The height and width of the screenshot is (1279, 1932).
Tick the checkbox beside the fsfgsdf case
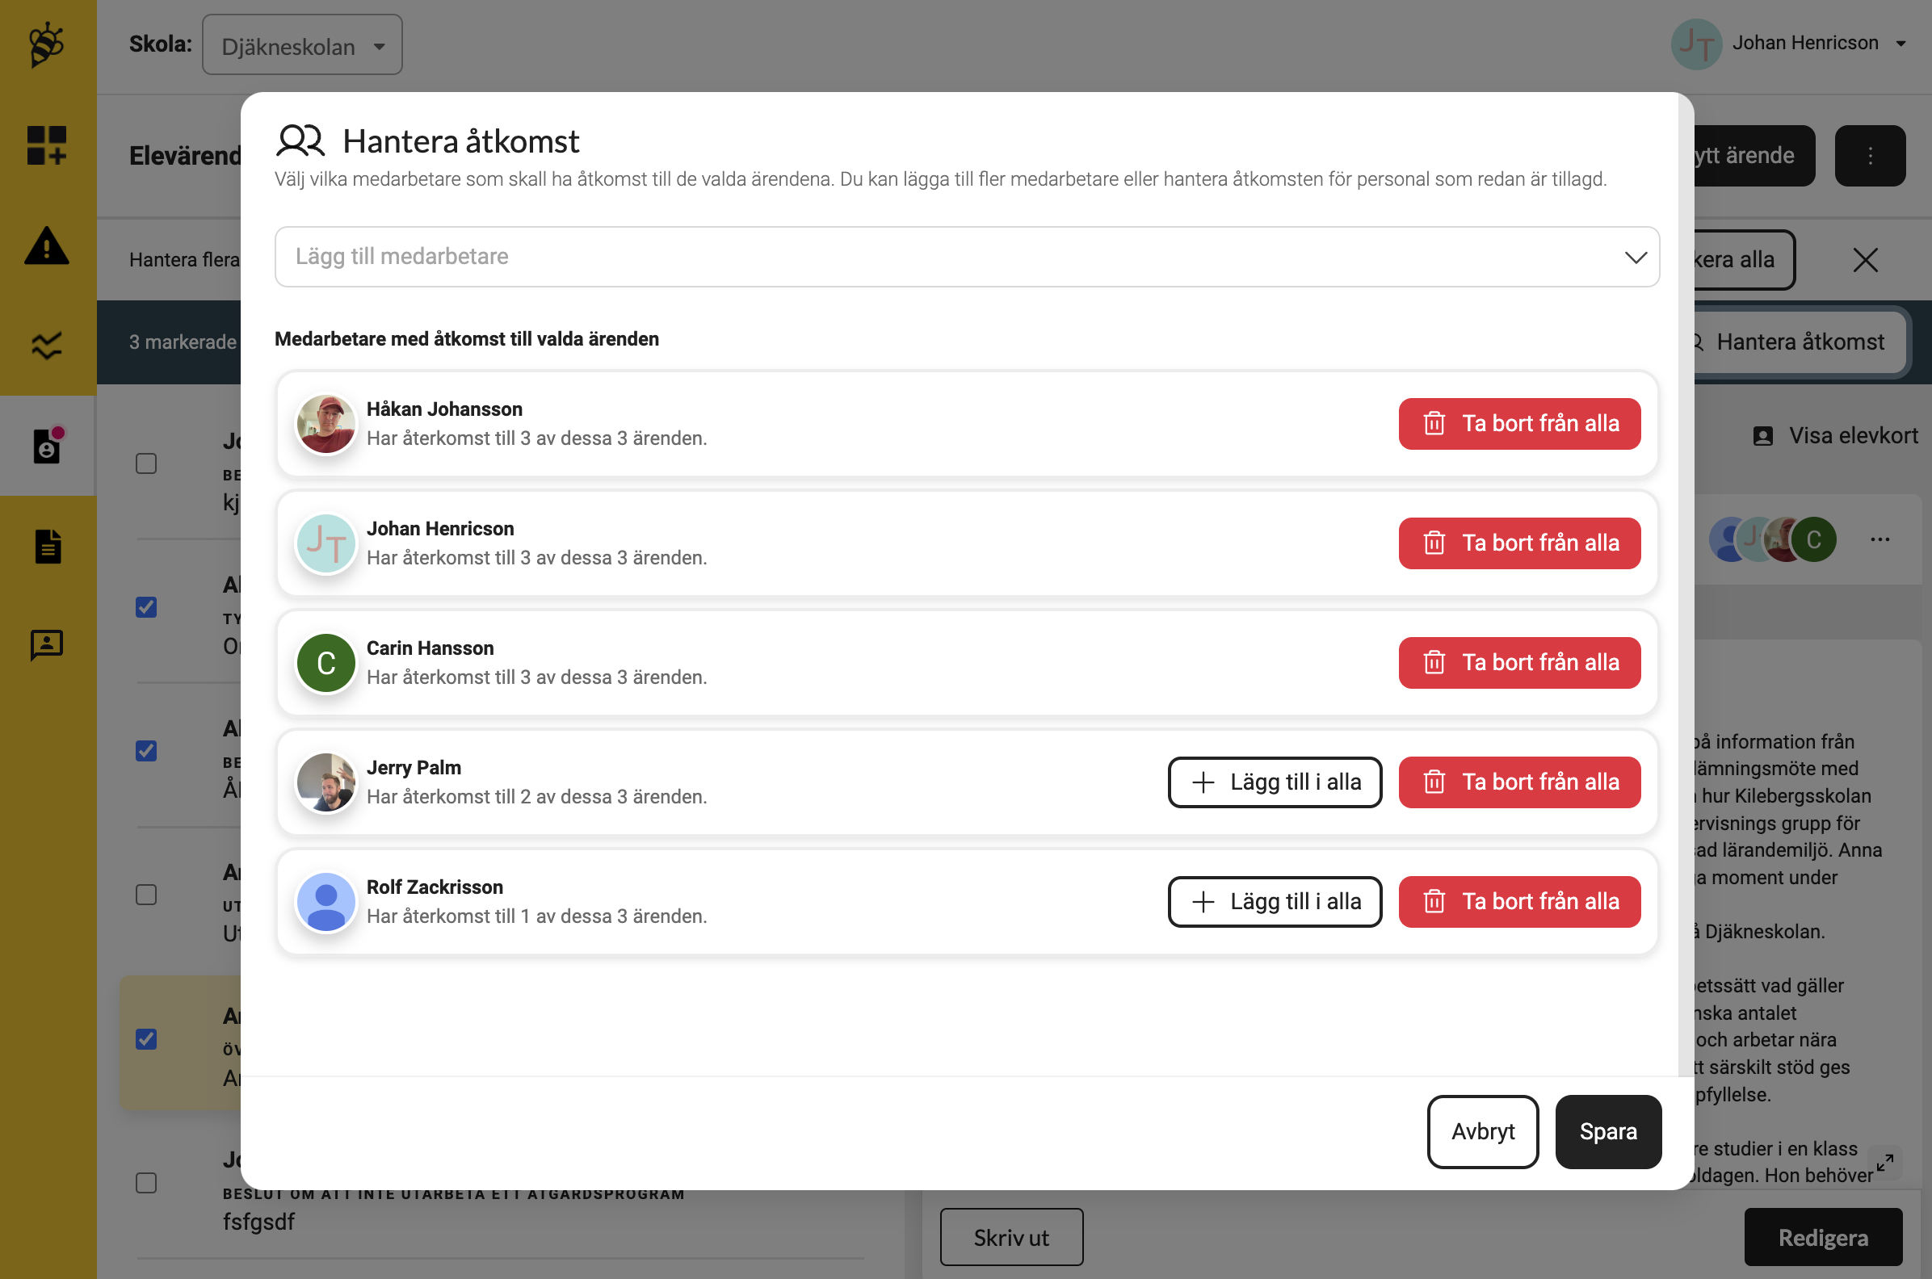click(x=146, y=1183)
